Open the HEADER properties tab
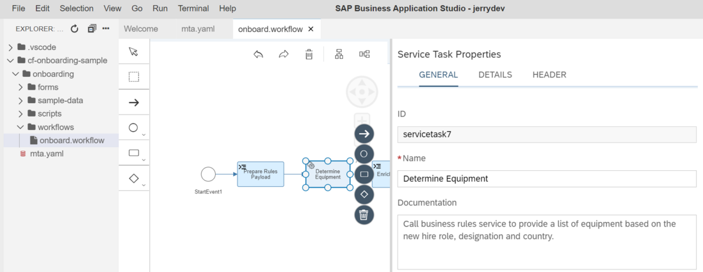Image resolution: width=703 pixels, height=272 pixels. tap(549, 75)
